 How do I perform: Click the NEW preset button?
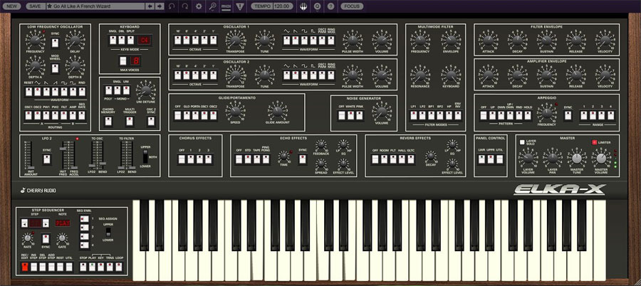tap(12, 6)
